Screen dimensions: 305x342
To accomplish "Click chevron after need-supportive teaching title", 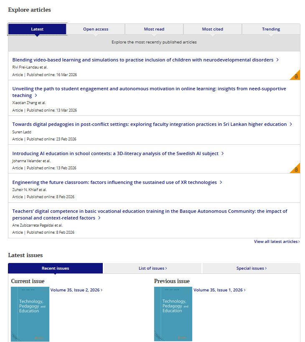I will pyautogui.click(x=36, y=95).
